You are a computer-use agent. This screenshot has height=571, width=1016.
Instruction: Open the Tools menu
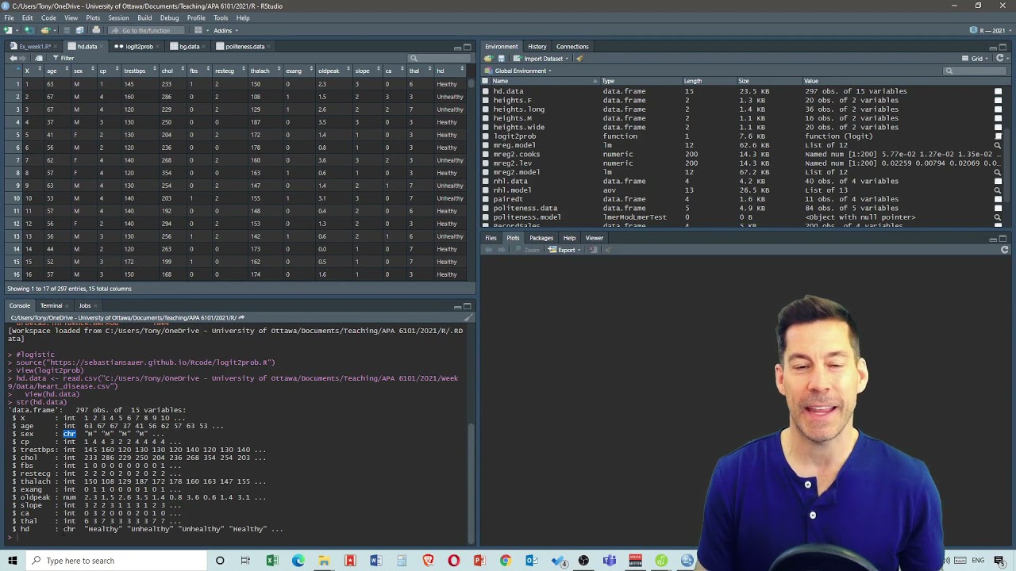tap(221, 17)
